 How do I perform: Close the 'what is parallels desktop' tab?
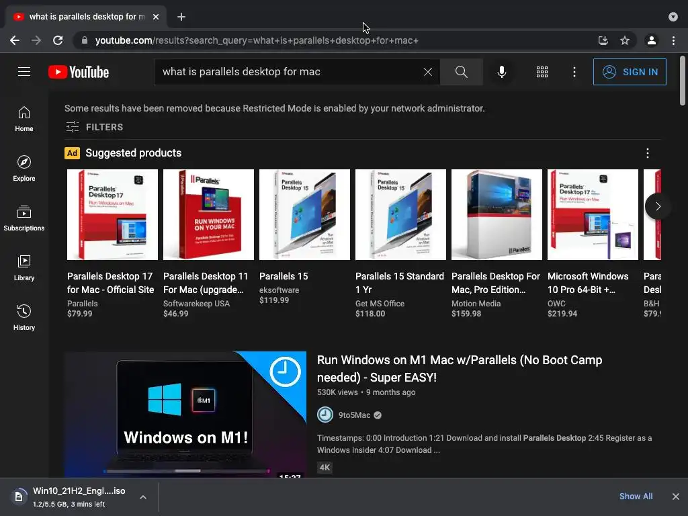(156, 17)
